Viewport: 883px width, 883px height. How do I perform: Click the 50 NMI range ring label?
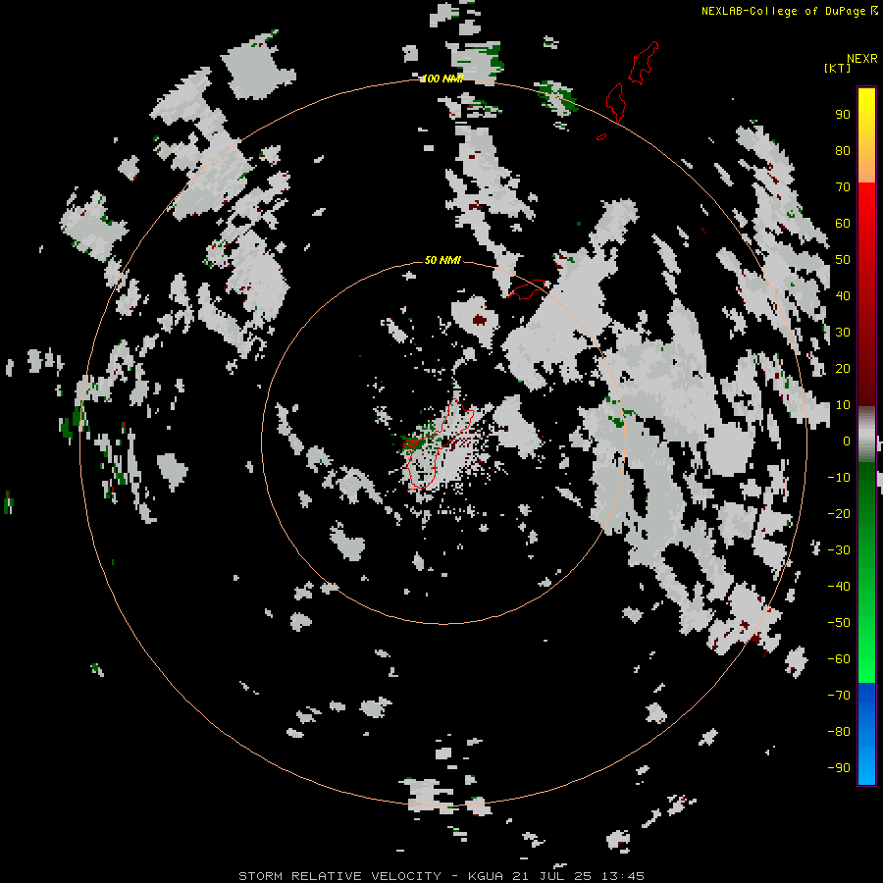[442, 260]
